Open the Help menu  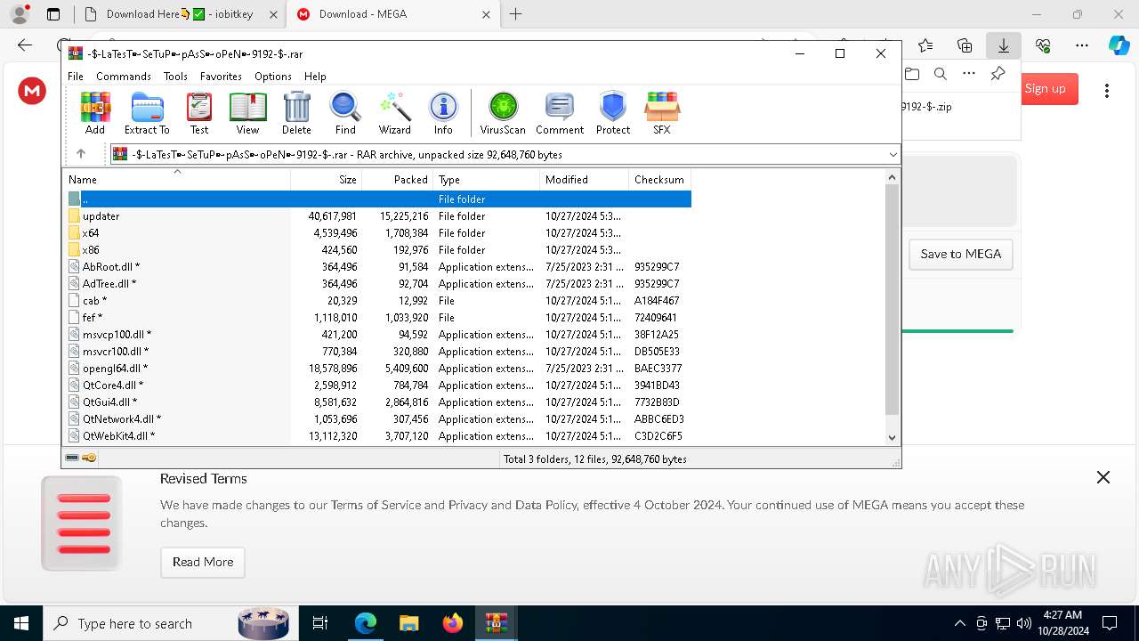point(315,77)
